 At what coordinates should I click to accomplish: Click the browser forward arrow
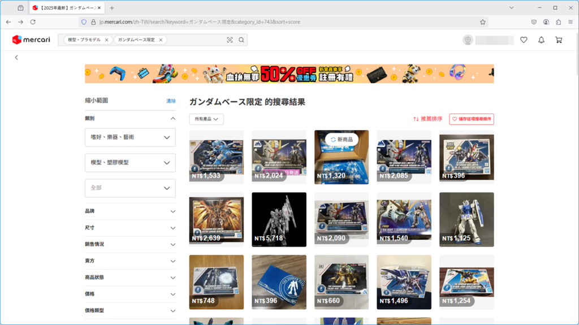[21, 22]
